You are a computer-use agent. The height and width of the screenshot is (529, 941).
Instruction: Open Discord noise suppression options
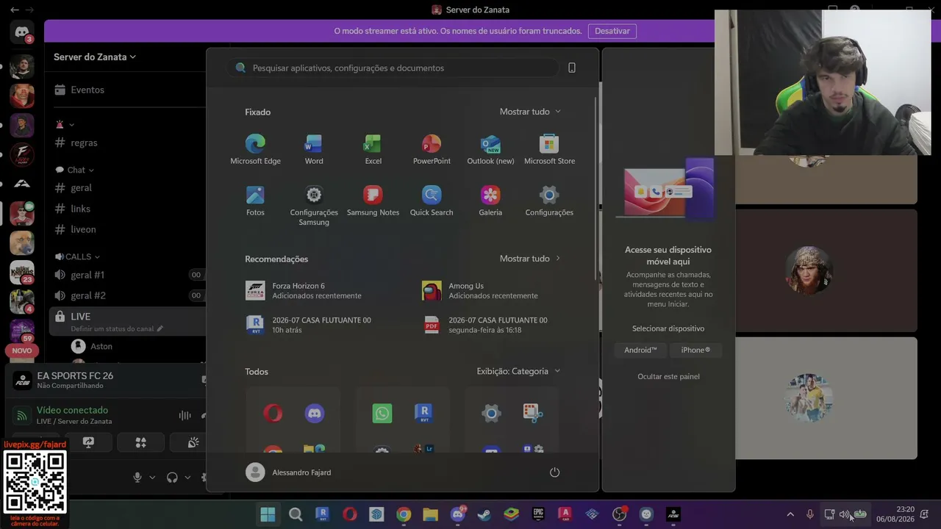[x=185, y=415]
